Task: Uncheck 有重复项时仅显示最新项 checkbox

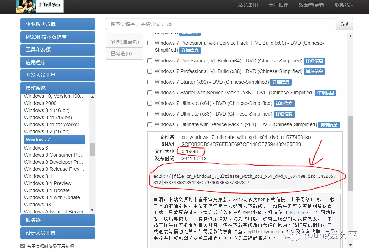Action: (x=23, y=246)
